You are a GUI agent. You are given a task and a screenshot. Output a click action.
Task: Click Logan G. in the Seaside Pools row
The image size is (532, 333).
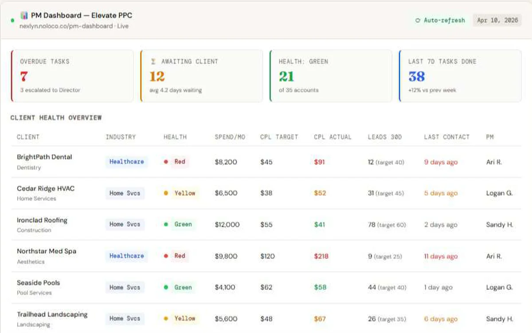point(499,287)
